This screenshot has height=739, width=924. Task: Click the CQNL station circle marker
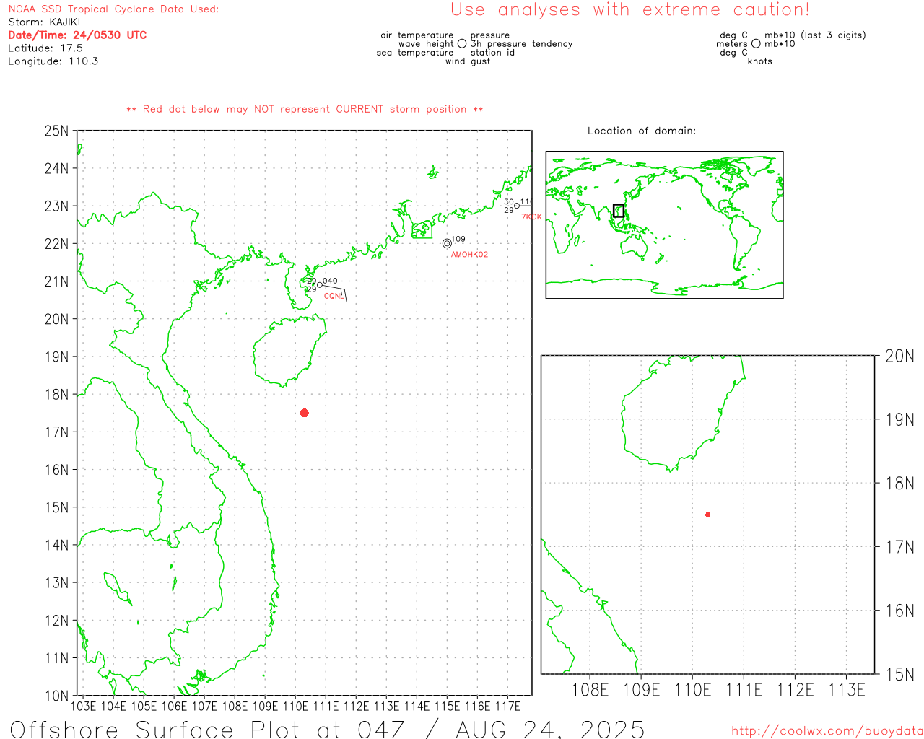point(320,285)
